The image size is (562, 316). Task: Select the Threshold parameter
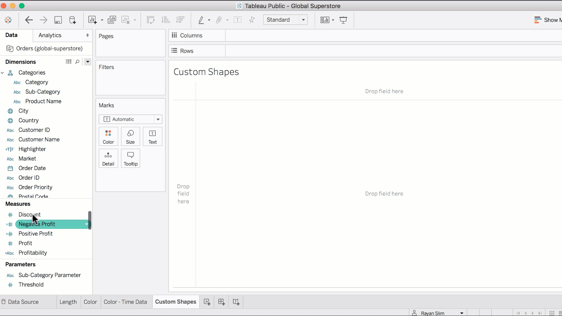[31, 285]
